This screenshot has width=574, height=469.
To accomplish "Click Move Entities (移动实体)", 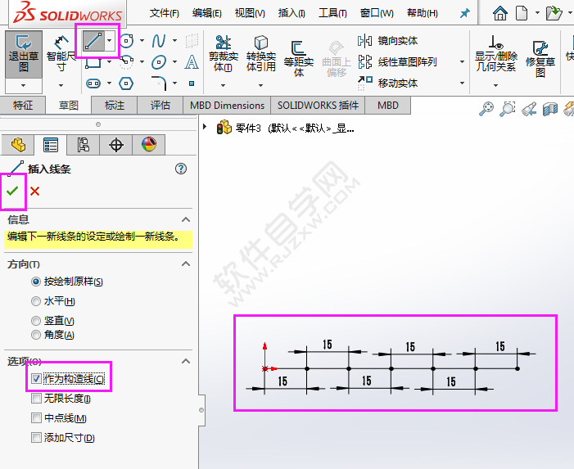I will tap(388, 83).
